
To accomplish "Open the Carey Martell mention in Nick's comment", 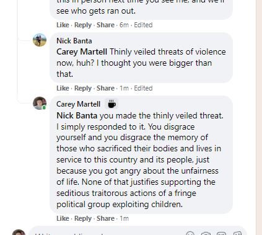I will point(82,52).
